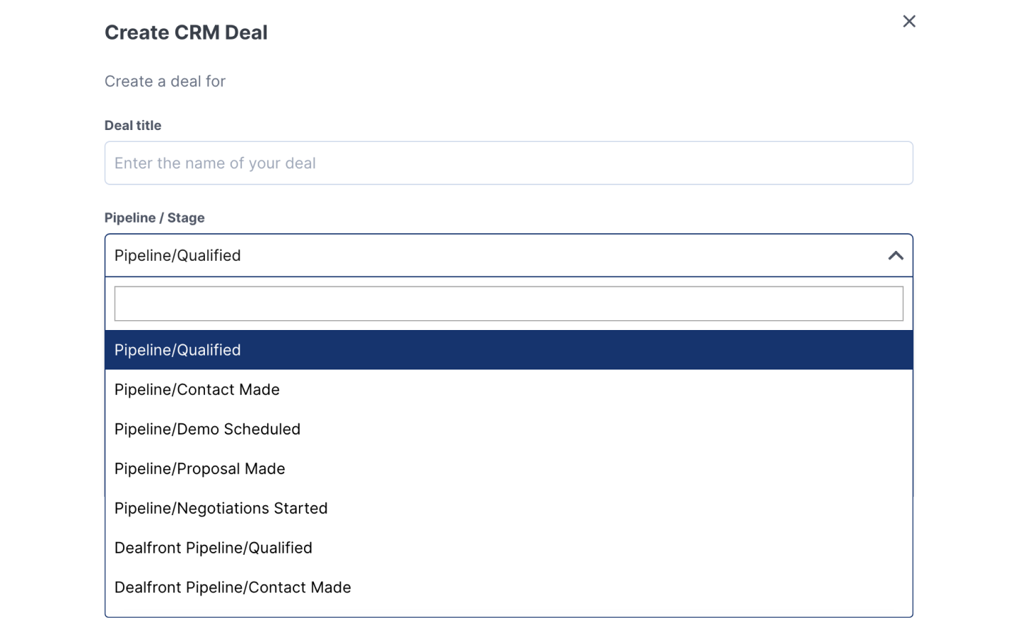Screen dimensions: 1018x636
Task: Choose Pipeline/Negotiations Started stage
Action: pos(221,508)
